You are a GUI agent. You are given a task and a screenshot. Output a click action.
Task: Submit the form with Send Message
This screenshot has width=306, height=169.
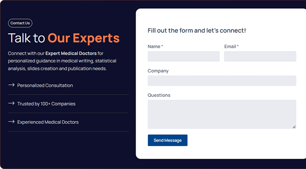pyautogui.click(x=167, y=140)
